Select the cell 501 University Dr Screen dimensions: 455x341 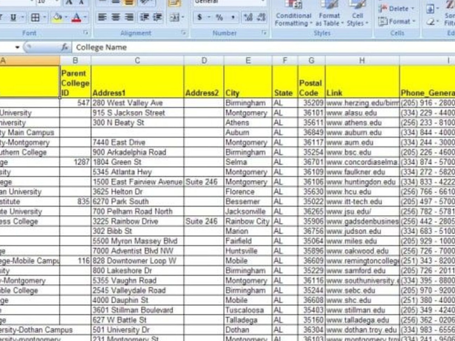(137, 330)
